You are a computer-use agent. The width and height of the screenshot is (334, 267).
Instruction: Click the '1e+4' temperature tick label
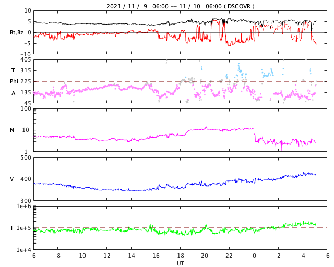coord(23,250)
